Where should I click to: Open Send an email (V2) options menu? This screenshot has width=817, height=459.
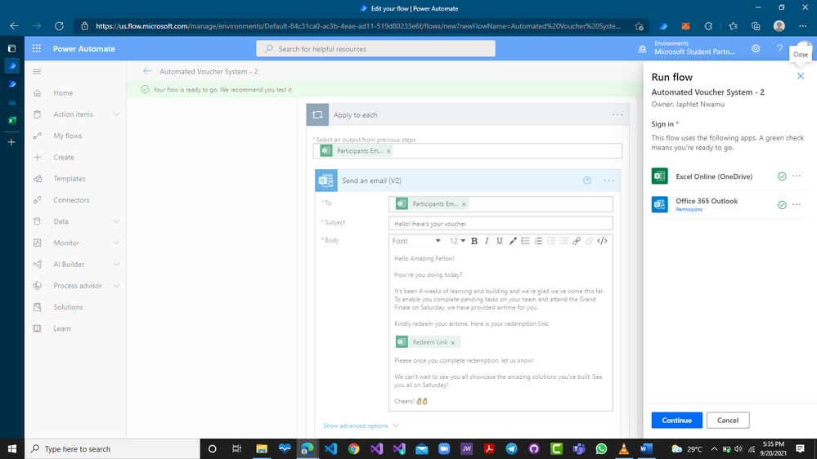point(608,180)
